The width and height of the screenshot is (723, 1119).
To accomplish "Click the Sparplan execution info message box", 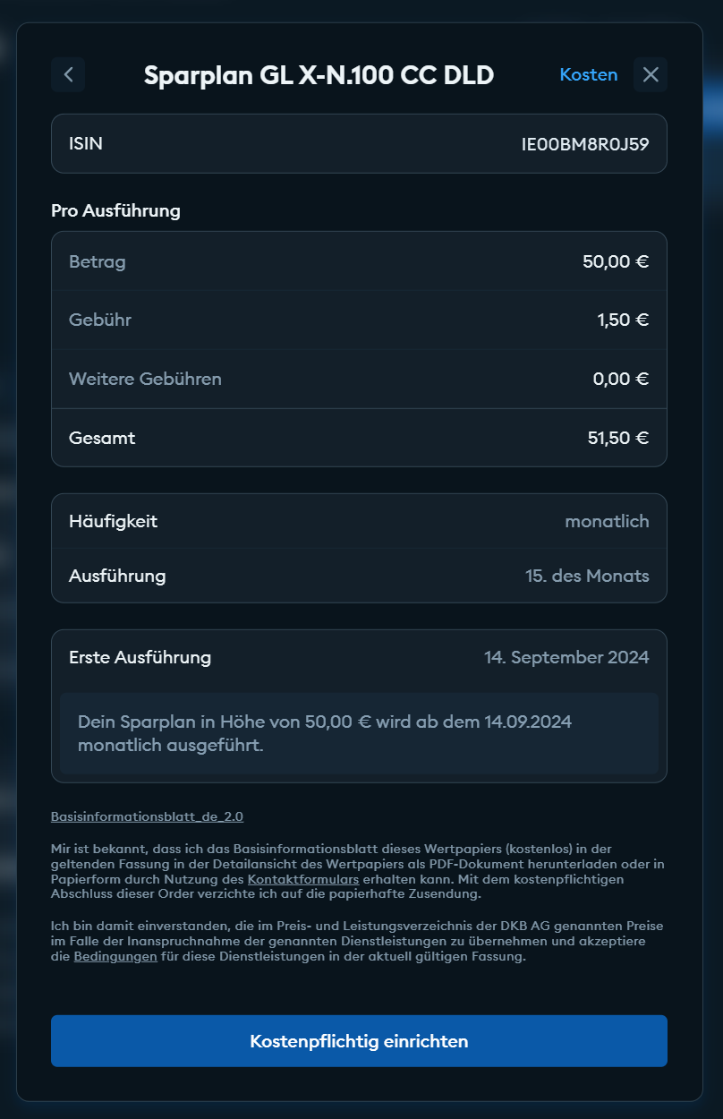I will tap(359, 732).
